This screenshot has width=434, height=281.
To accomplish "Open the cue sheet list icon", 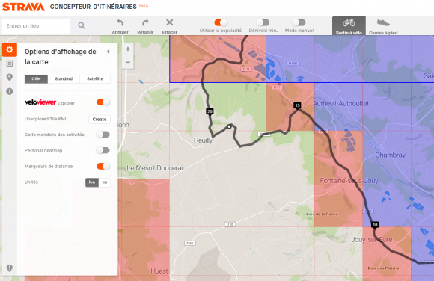I will [10, 64].
